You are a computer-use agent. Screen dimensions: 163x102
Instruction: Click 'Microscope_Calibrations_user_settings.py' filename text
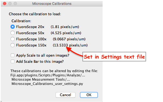point(47,84)
